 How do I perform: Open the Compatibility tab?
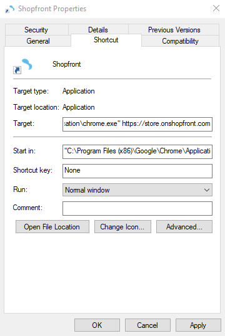(x=180, y=41)
